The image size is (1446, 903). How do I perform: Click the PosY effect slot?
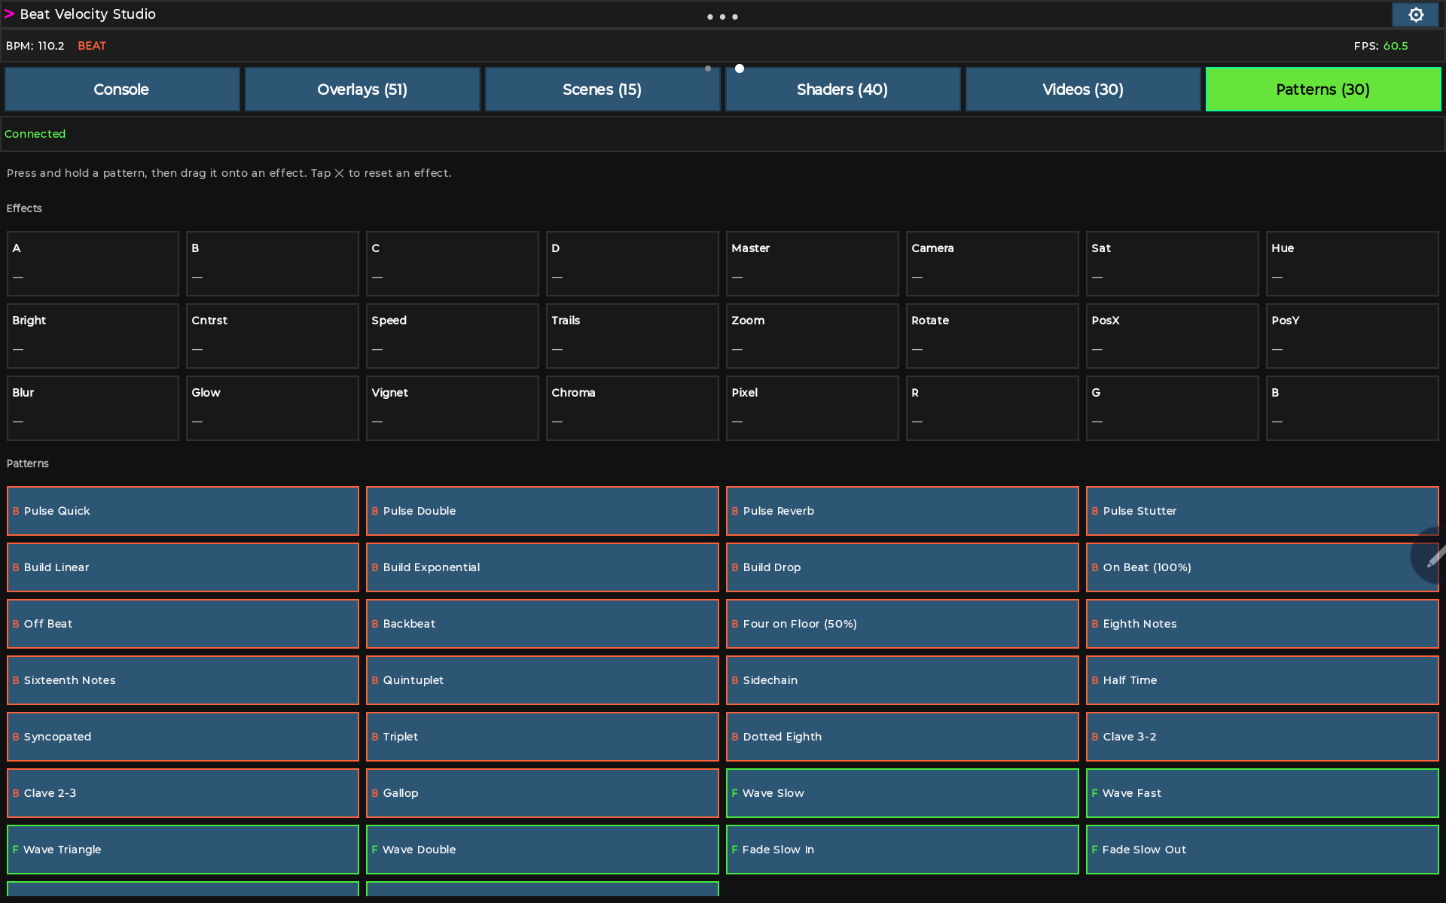click(x=1352, y=336)
